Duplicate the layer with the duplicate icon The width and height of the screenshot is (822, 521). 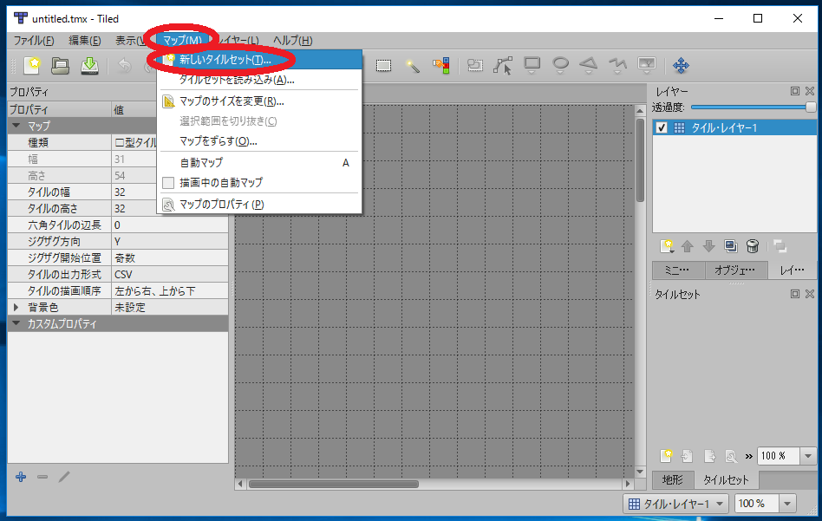click(x=731, y=246)
